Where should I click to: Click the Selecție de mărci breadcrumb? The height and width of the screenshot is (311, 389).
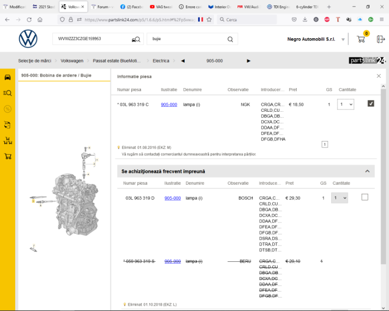click(35, 61)
